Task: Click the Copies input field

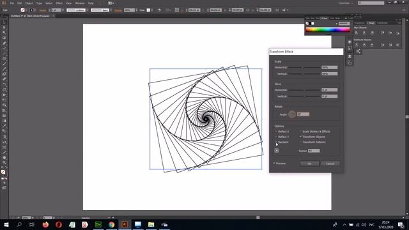Action: (314, 151)
